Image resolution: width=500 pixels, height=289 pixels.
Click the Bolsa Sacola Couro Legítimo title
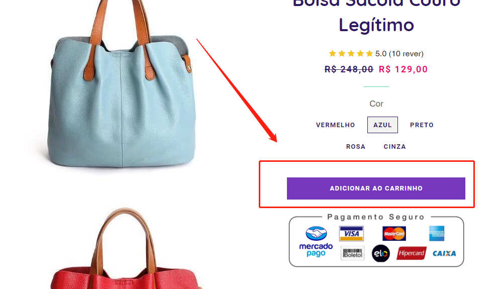[x=376, y=16]
